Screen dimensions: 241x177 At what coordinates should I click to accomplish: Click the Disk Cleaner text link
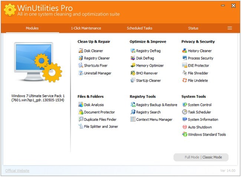click(x=93, y=51)
